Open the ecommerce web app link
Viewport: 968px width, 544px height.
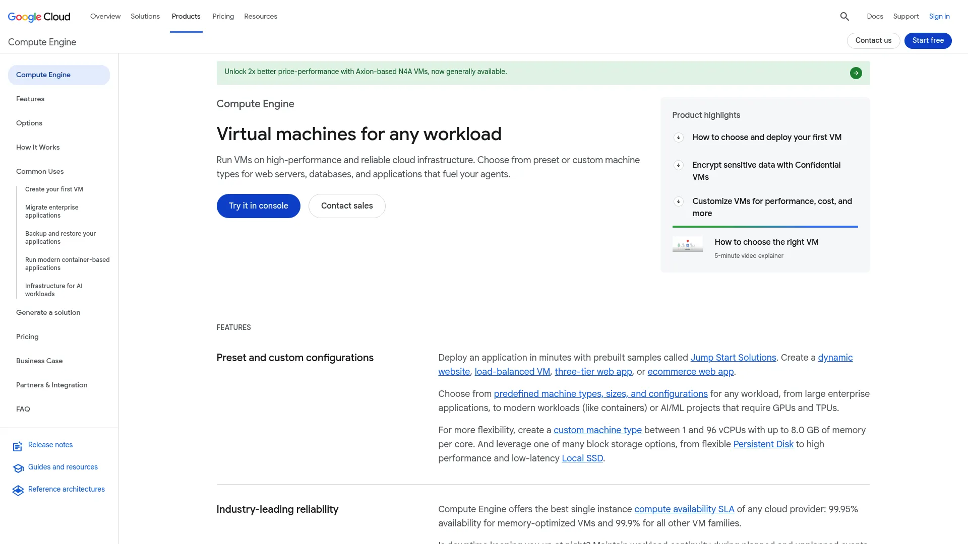[x=691, y=372]
